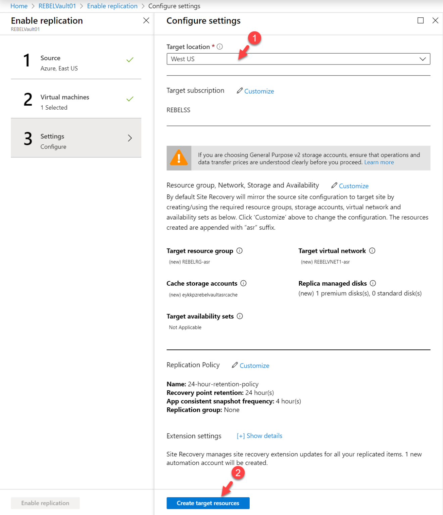443x515 pixels.
Task: Close the Enable replication panel
Action: coord(146,20)
